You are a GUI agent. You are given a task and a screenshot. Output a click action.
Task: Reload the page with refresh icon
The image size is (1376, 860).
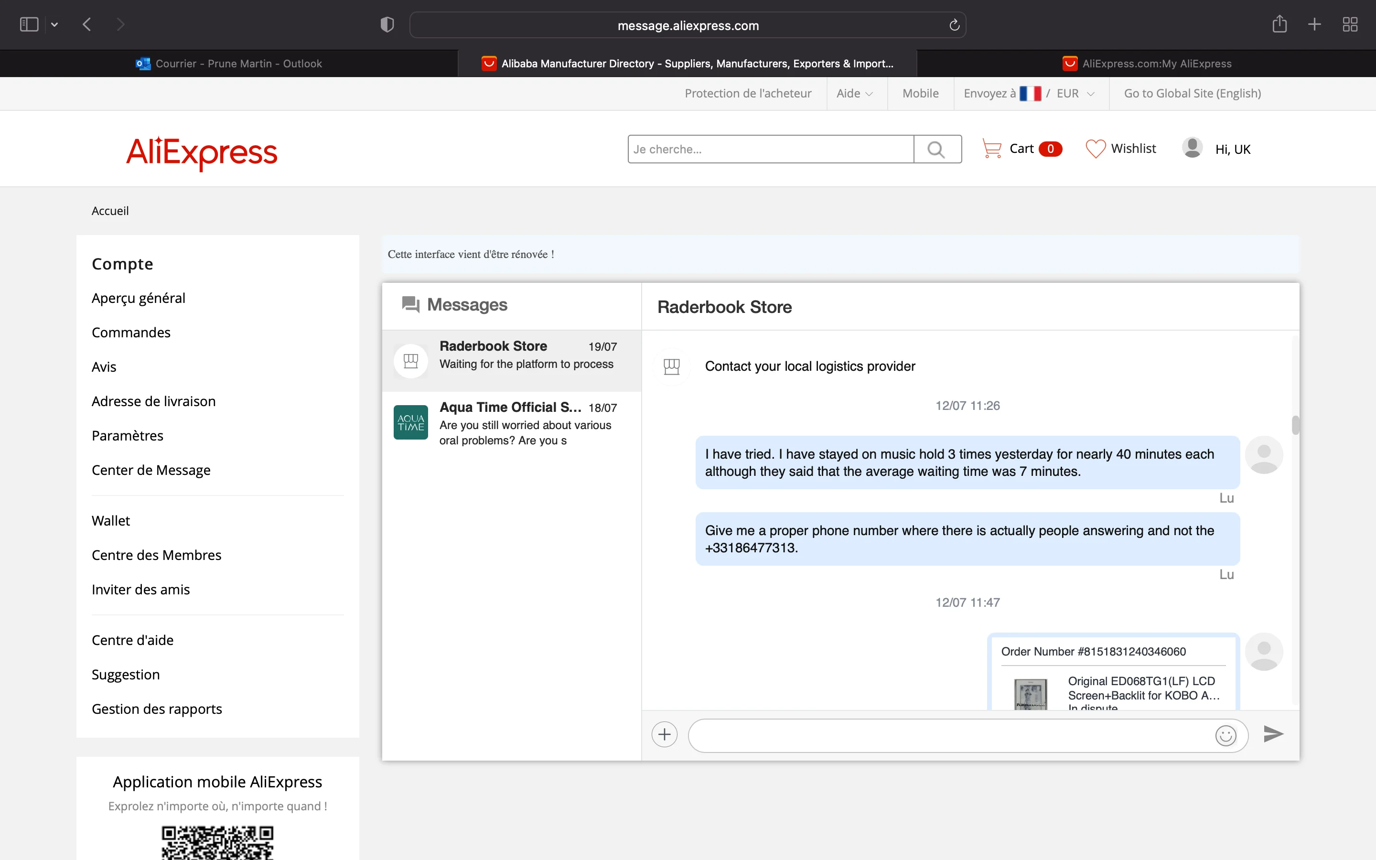(954, 25)
